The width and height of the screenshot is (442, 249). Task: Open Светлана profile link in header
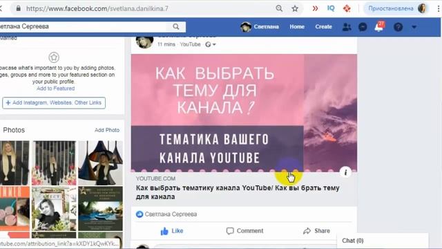coord(260,26)
